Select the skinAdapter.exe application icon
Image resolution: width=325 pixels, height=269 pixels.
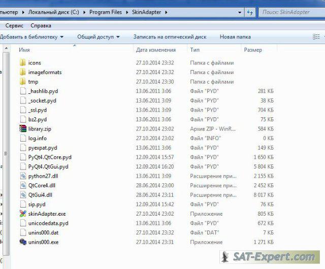pyautogui.click(x=23, y=214)
